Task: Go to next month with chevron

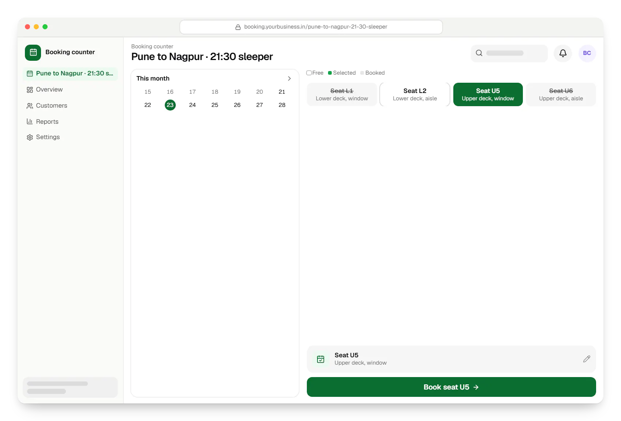Action: [289, 78]
